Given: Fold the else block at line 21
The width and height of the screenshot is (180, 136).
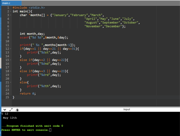Looking at the screenshot, I should [x=11, y=82].
